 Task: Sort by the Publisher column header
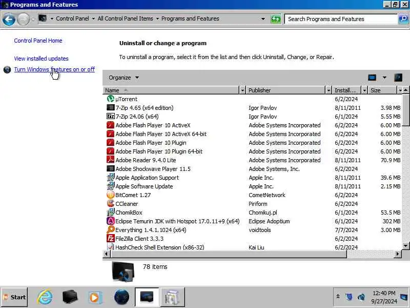[x=286, y=90]
